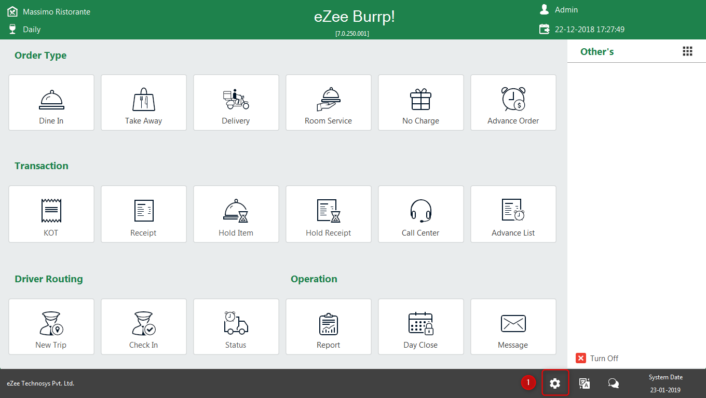Viewport: 706px width, 398px height.
Task: Click the Operation heading
Action: [x=314, y=279]
